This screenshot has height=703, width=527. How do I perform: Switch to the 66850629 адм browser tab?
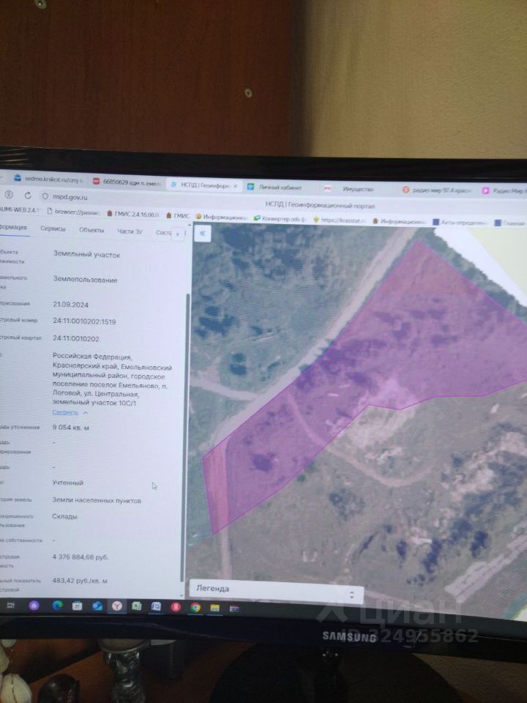coord(127,182)
